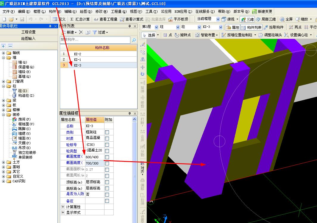Click copy component icon next to delete

88,32
